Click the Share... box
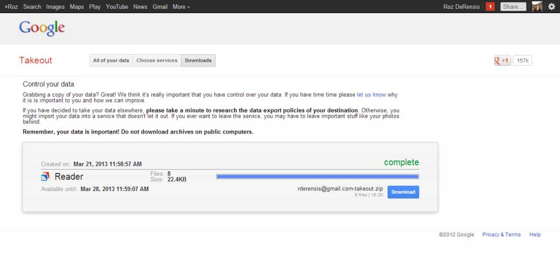This screenshot has width=560, height=278. click(x=513, y=7)
